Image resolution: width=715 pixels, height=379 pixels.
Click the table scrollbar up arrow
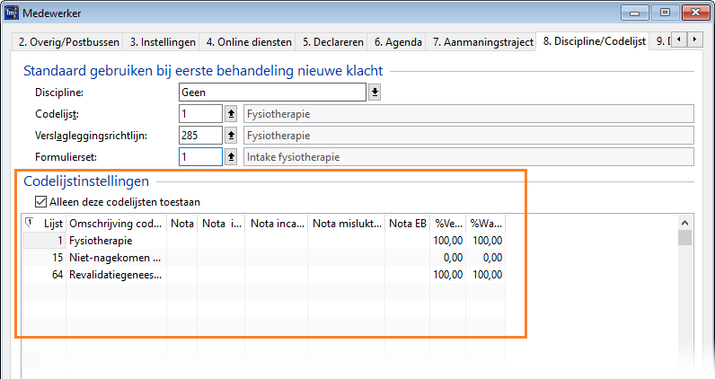tap(684, 223)
